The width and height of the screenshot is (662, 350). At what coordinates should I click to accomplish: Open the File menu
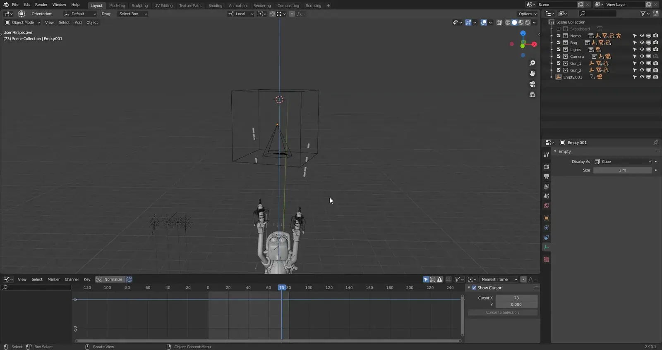tap(15, 5)
